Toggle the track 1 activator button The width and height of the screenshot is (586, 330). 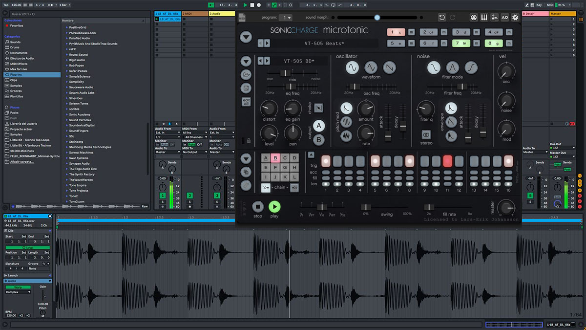[x=163, y=196]
